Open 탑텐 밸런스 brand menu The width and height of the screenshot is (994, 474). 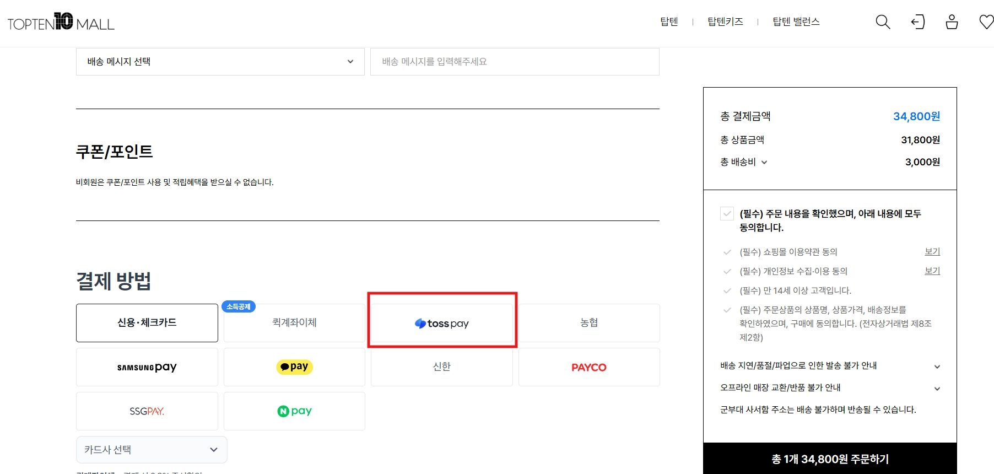(x=796, y=21)
